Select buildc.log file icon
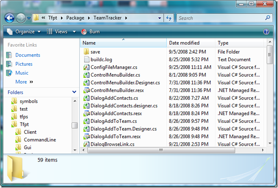The height and width of the screenshot is (188, 278). pyautogui.click(x=86, y=59)
